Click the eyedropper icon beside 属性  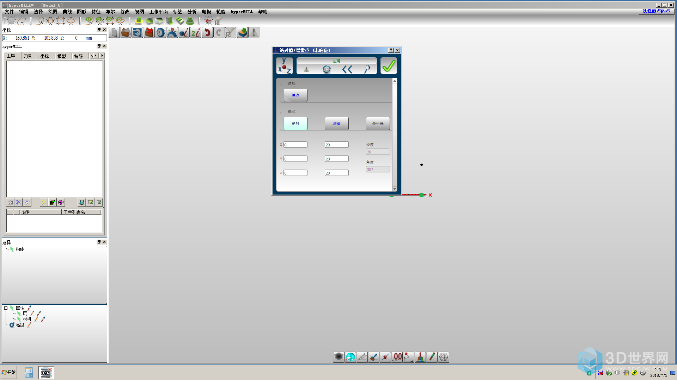click(x=29, y=308)
